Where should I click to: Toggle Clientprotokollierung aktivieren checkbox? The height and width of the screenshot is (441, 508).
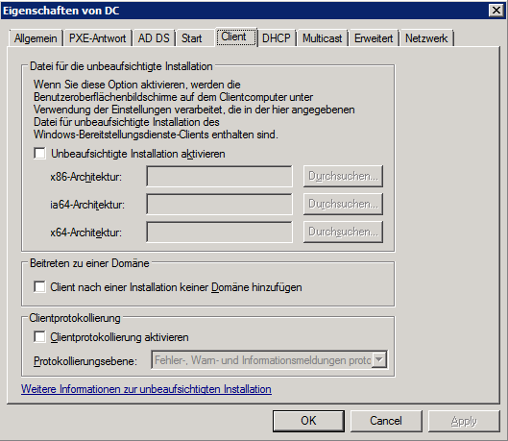tap(39, 336)
